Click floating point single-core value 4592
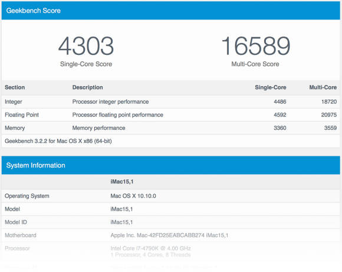Viewport: 342px width, 272px height. pyautogui.click(x=280, y=115)
